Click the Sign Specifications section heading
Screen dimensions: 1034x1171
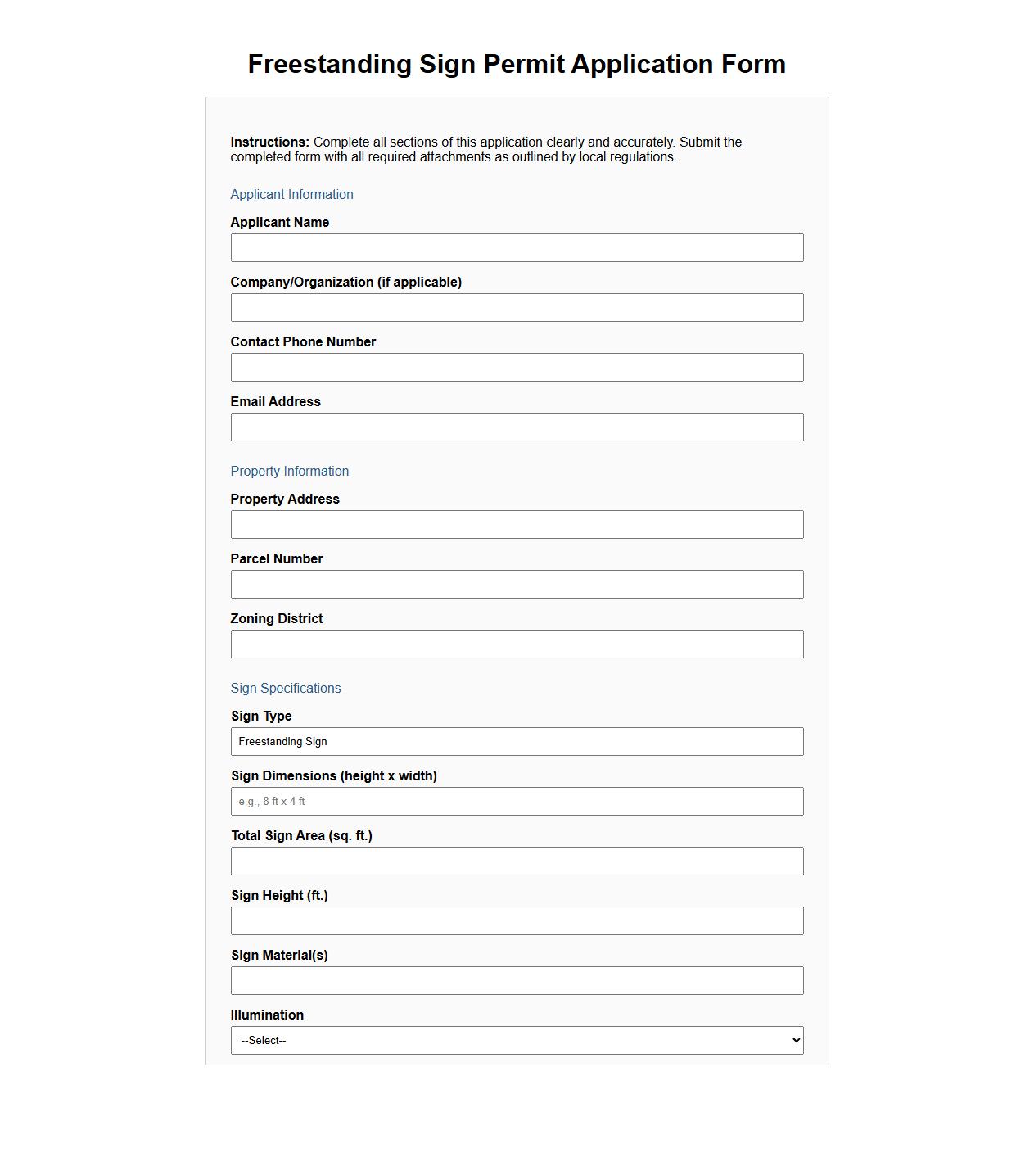tap(286, 688)
